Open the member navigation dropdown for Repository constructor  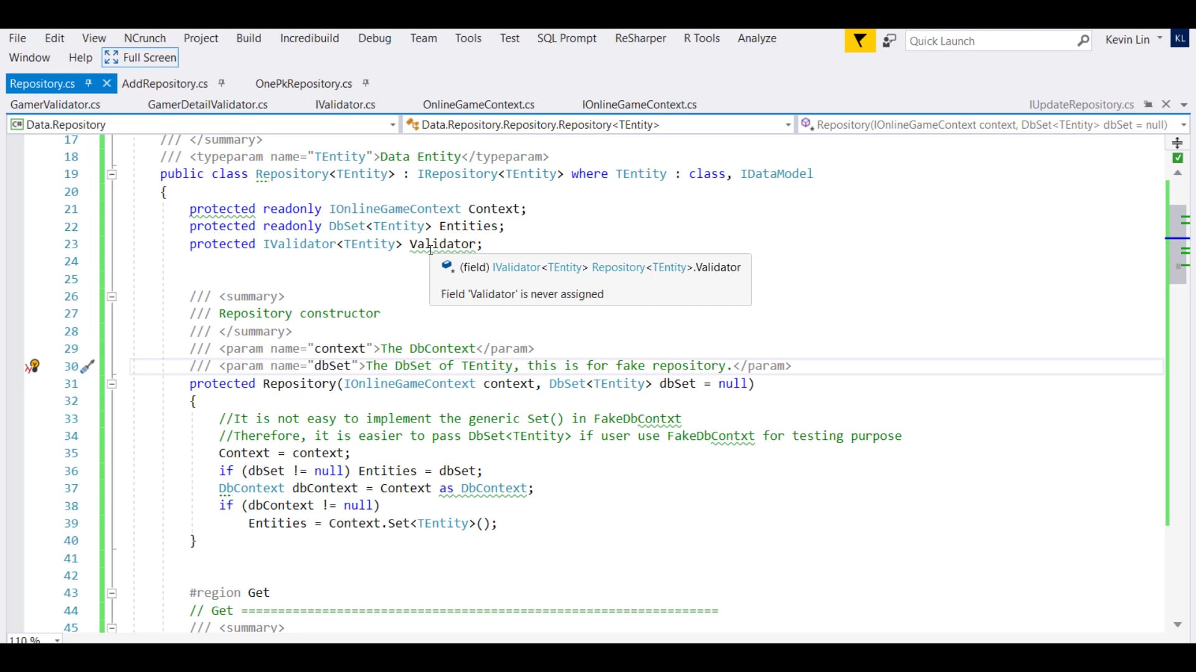coord(1183,125)
